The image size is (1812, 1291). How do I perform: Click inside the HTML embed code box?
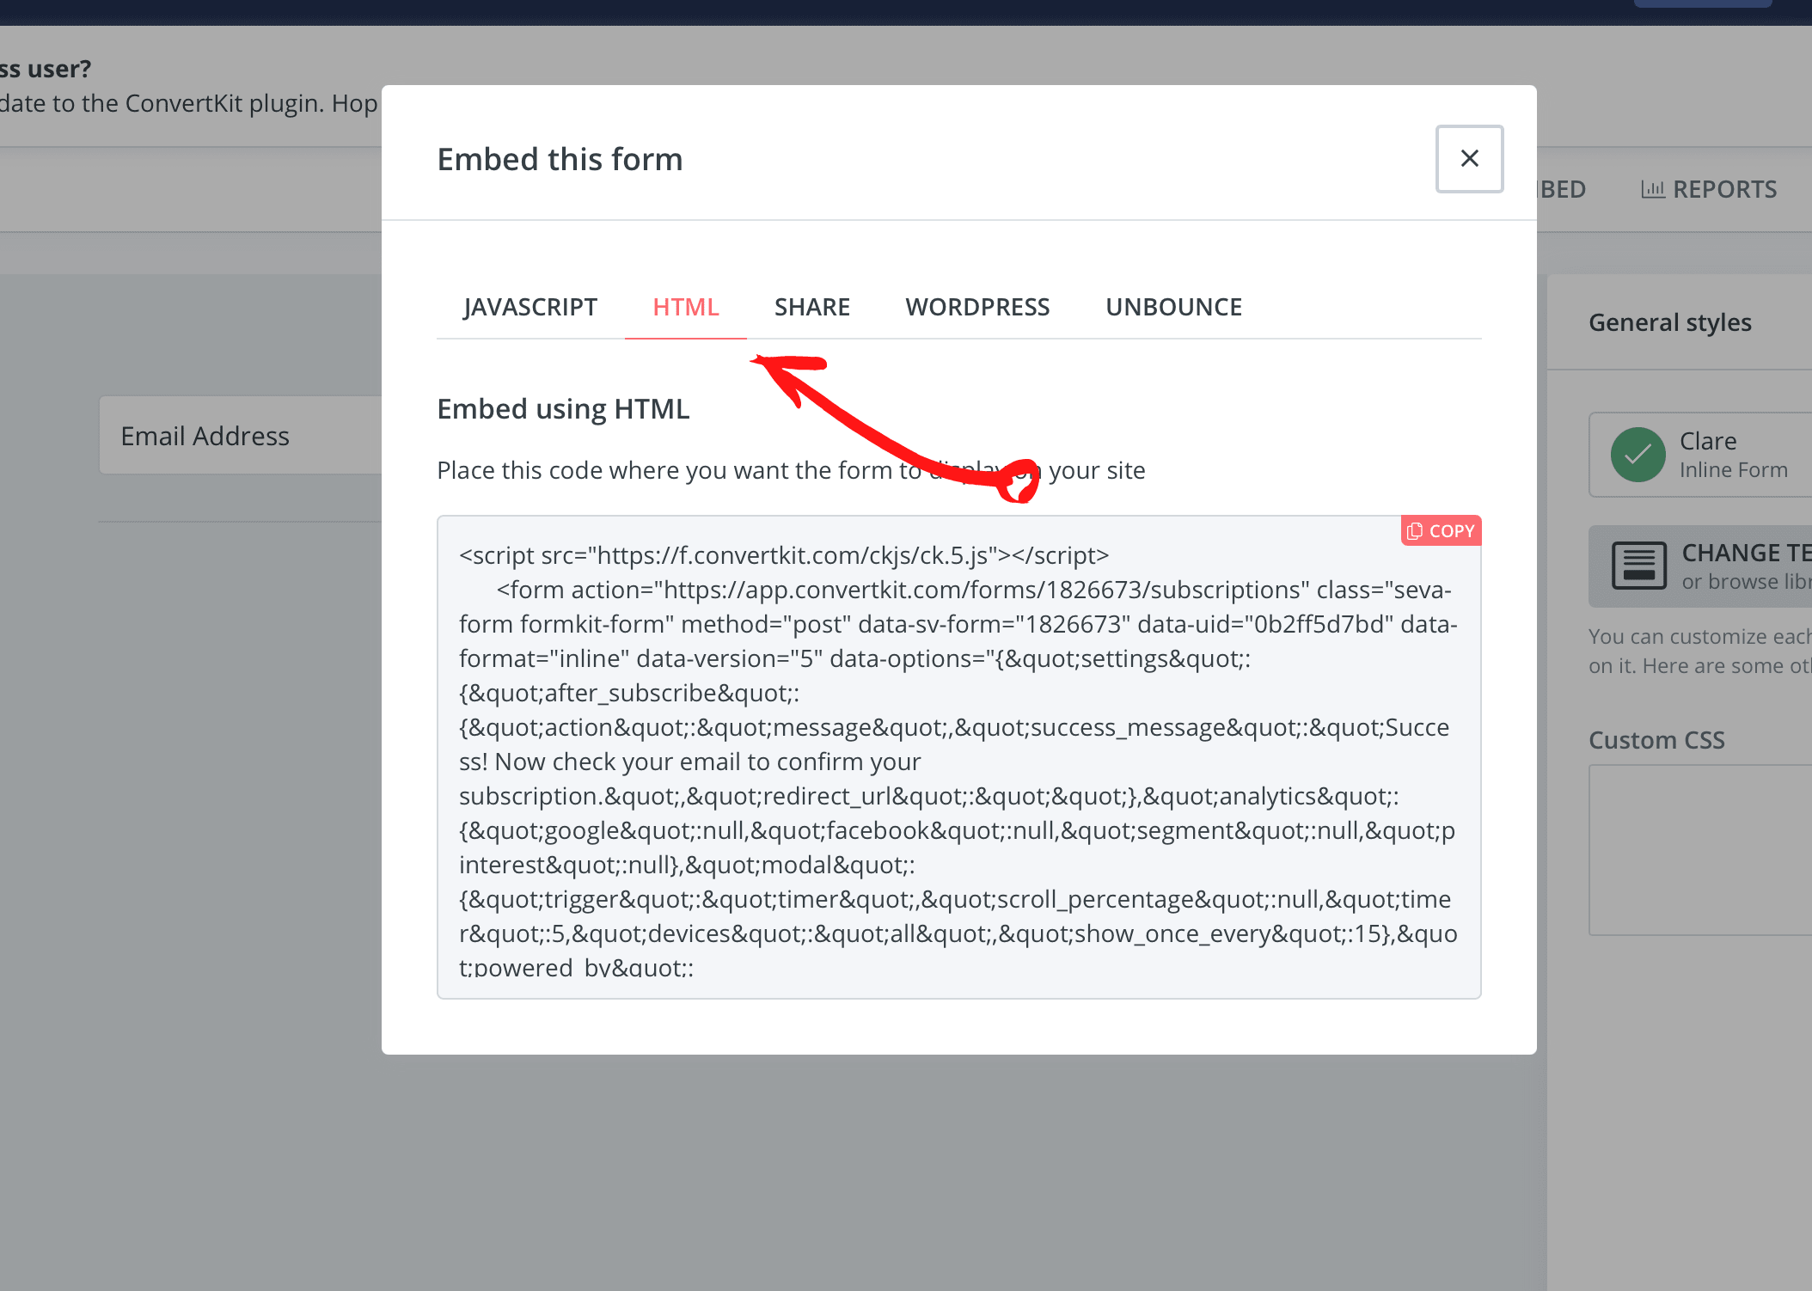point(958,756)
